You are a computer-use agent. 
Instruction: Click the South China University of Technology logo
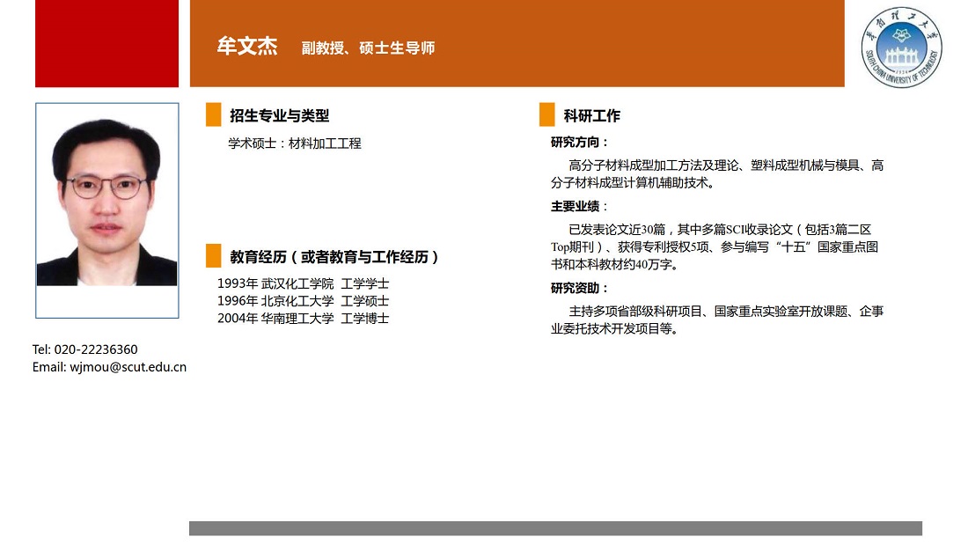900,48
